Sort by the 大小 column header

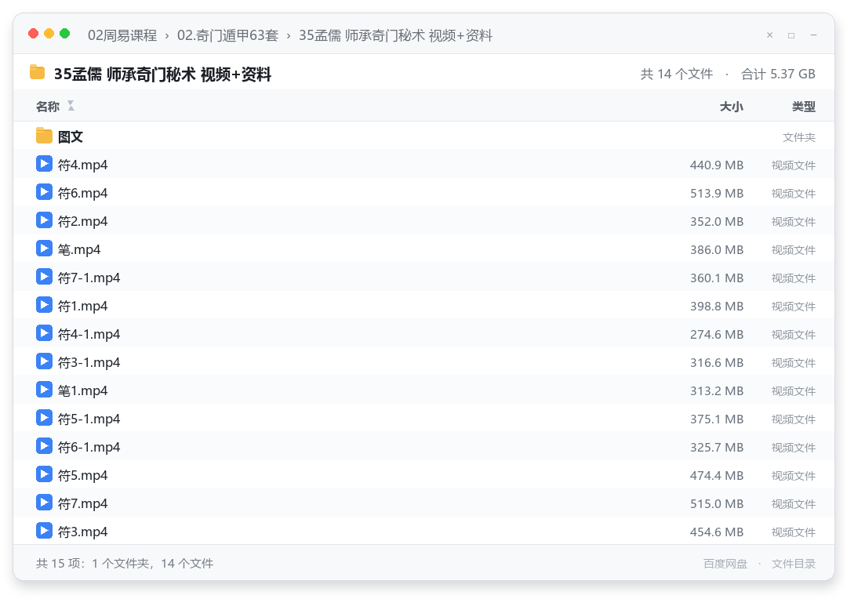tap(732, 107)
